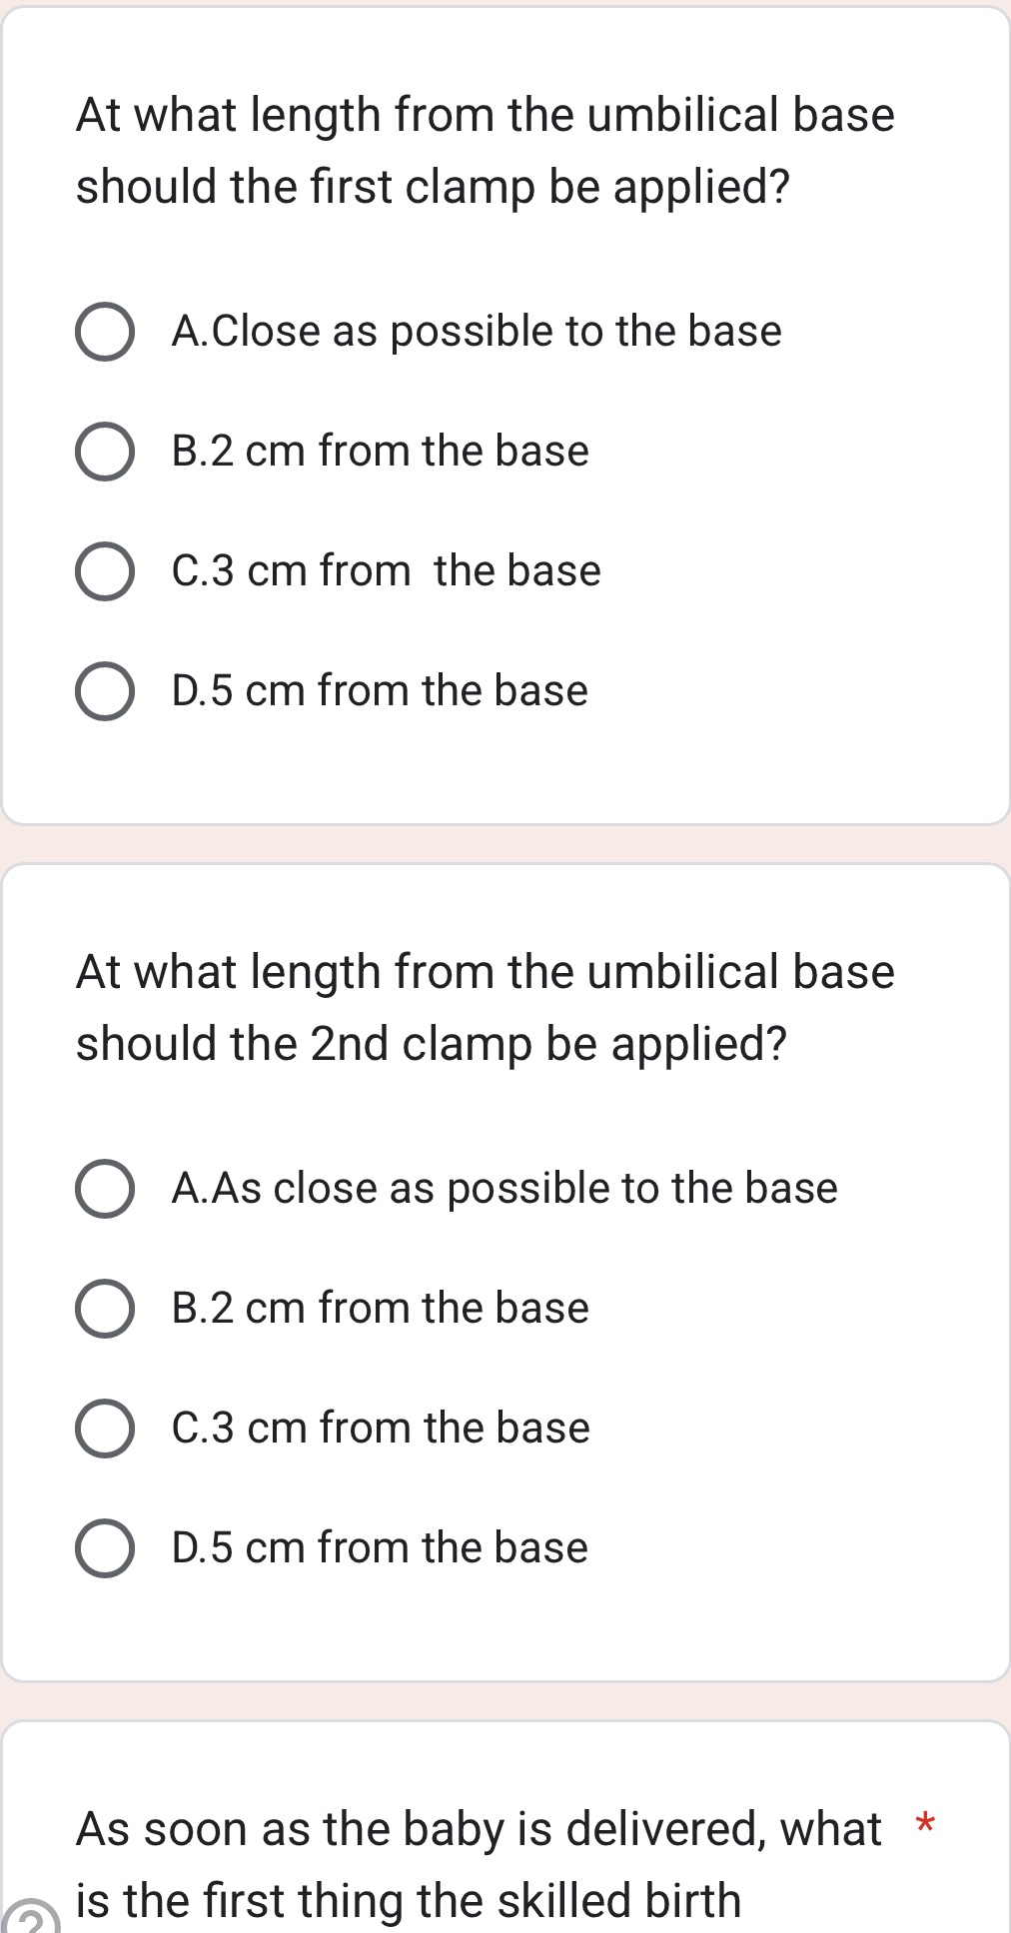Choose B.2 cm from the base for first clamp
The image size is (1011, 1933).
[x=380, y=451]
